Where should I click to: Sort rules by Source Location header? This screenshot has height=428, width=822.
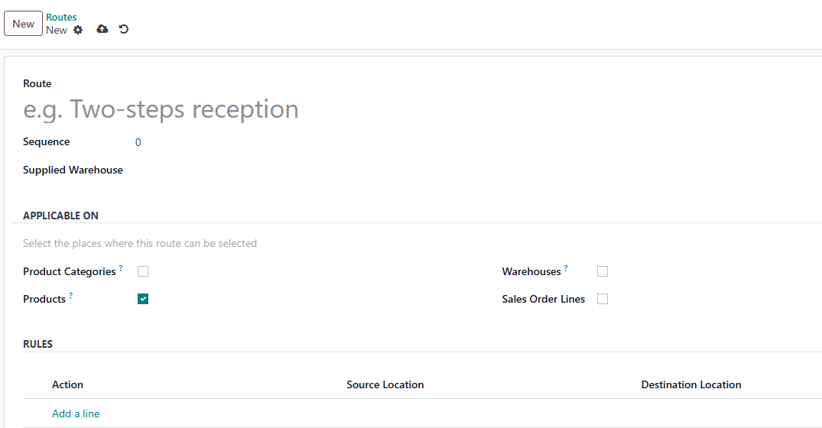385,384
